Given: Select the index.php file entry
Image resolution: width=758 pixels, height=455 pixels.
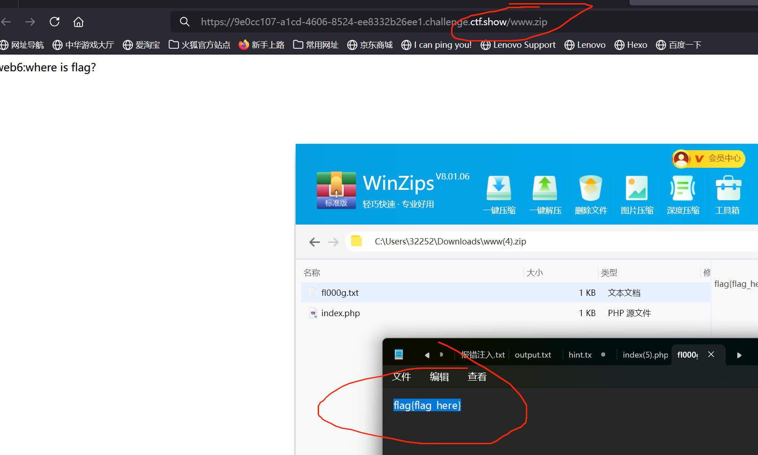Looking at the screenshot, I should 340,313.
